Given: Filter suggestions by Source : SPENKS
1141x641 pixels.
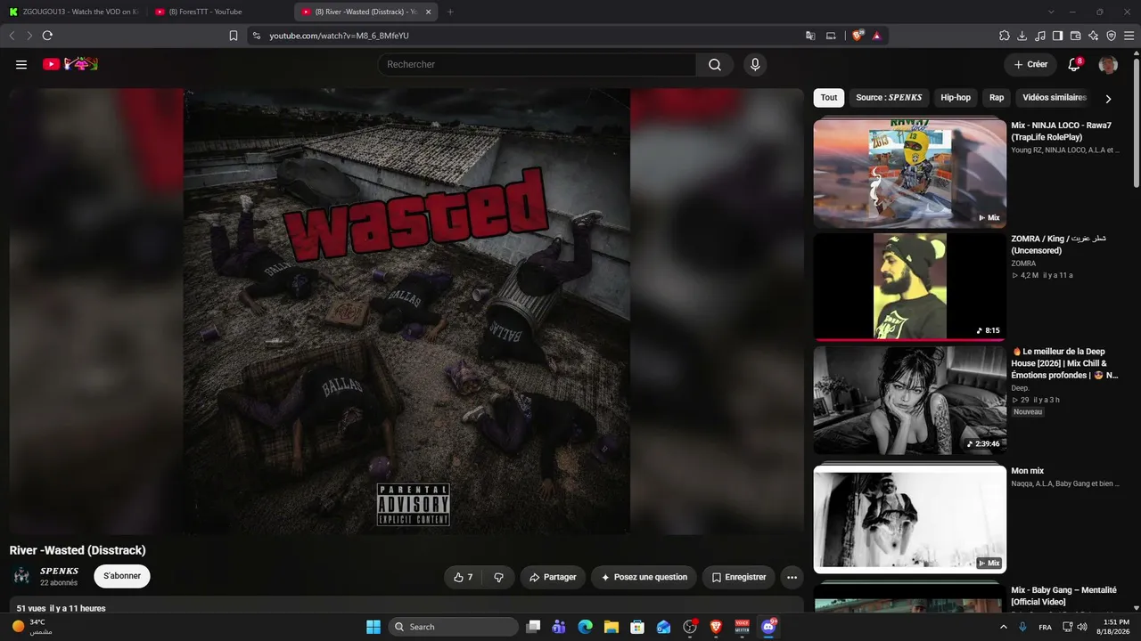Looking at the screenshot, I should [x=889, y=98].
